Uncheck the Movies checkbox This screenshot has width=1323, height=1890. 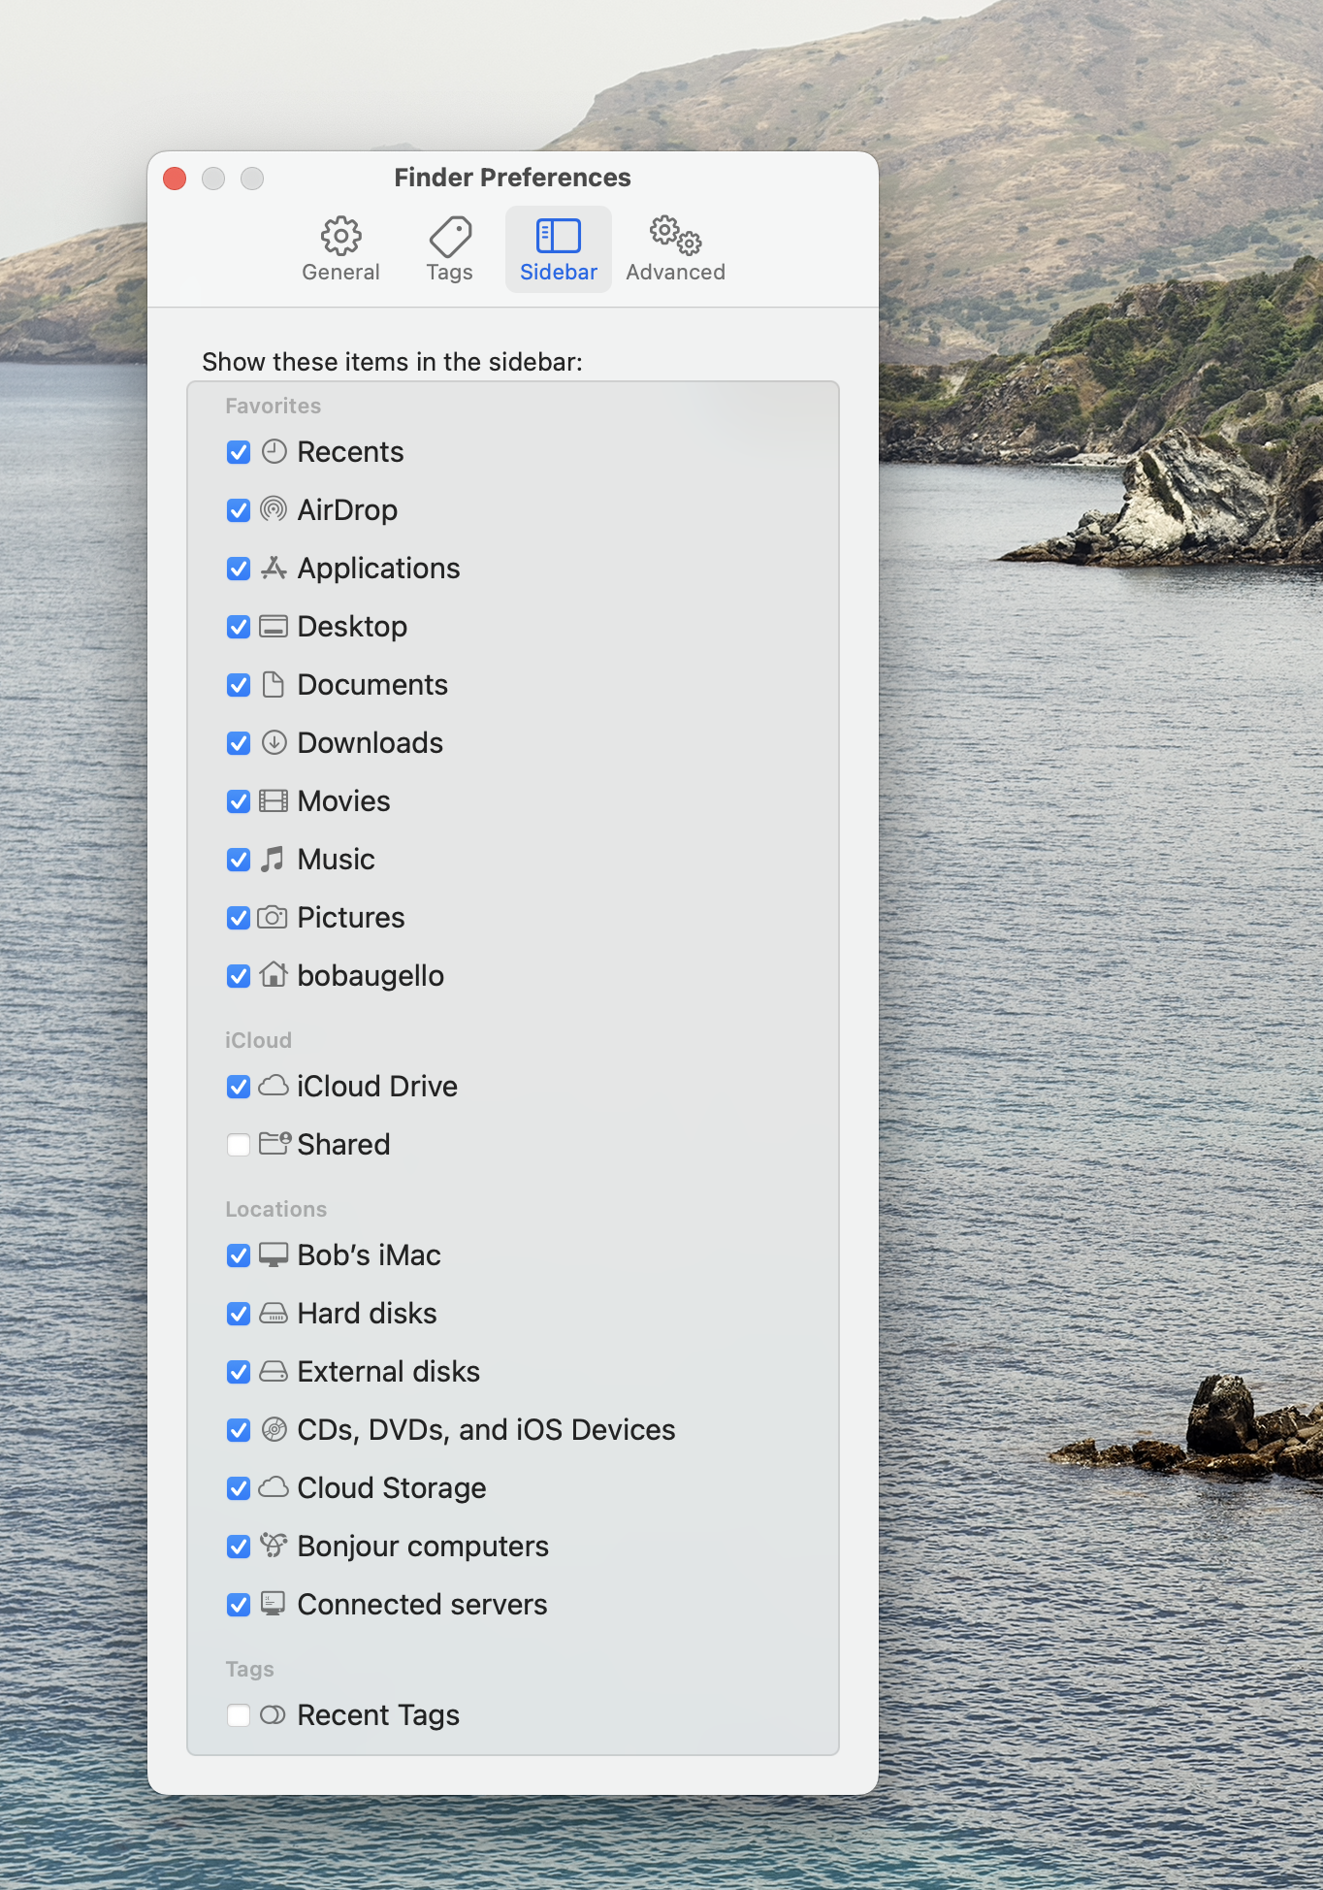tap(239, 801)
